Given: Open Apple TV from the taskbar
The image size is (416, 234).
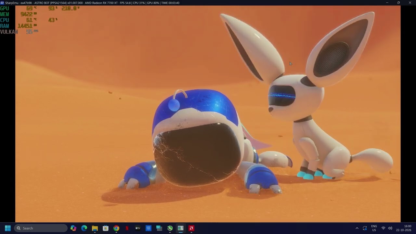Looking at the screenshot, I should (x=138, y=228).
